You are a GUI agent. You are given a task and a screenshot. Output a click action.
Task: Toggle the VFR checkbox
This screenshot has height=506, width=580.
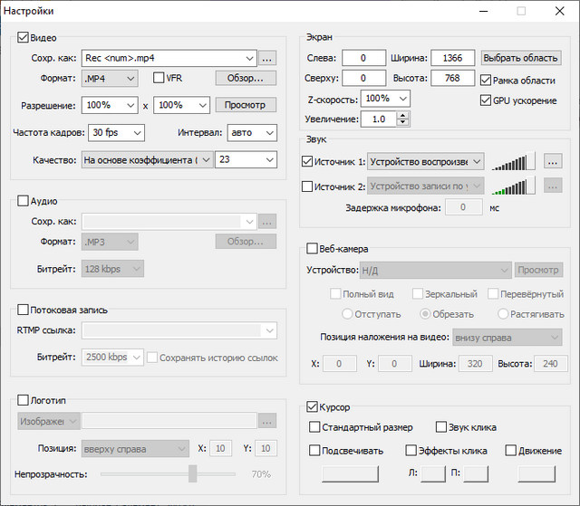(159, 78)
